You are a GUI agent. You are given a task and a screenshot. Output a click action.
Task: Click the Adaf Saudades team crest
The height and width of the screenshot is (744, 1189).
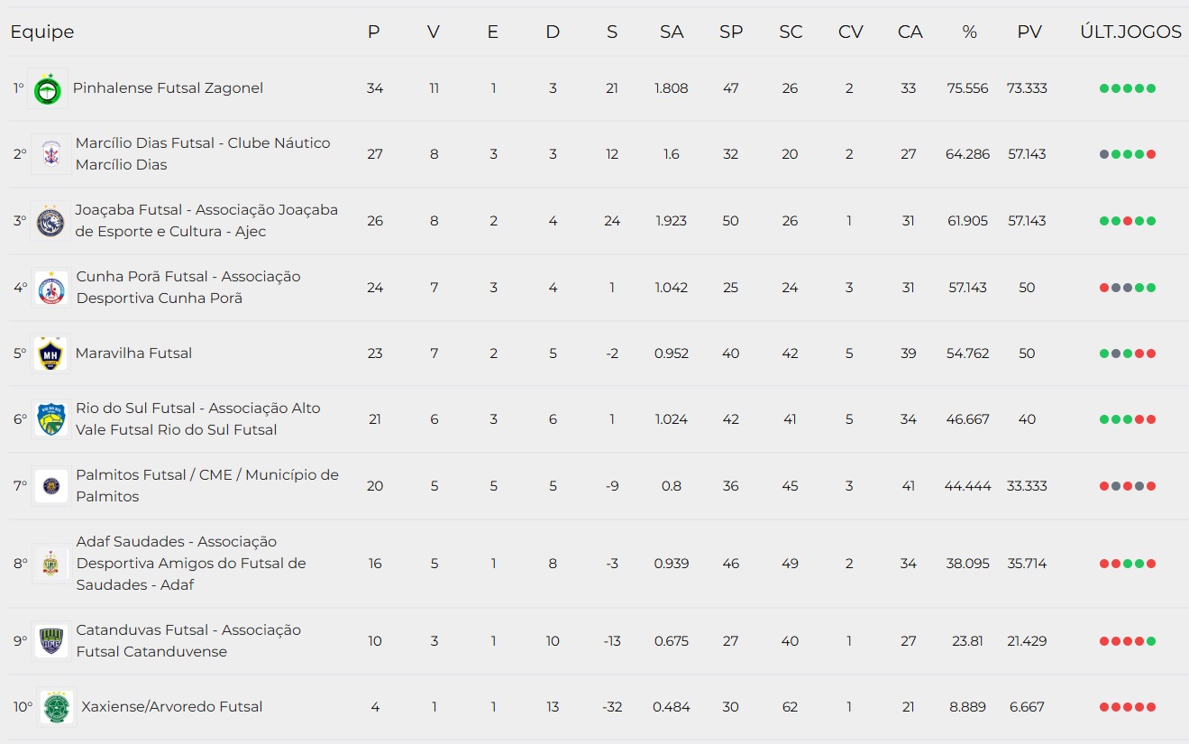pos(50,564)
